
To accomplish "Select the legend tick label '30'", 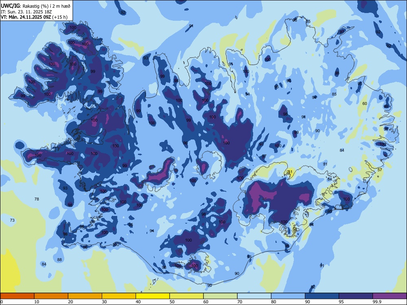I will click(104, 302).
